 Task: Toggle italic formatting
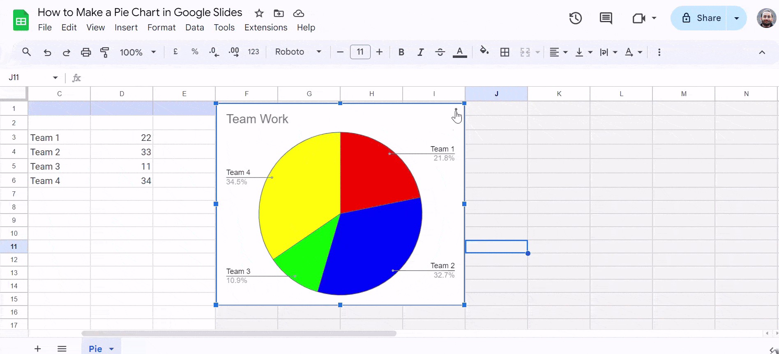420,52
